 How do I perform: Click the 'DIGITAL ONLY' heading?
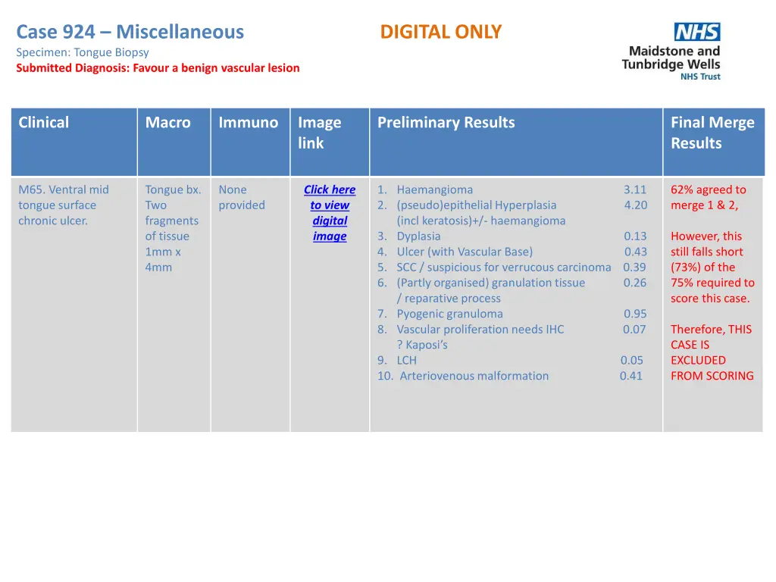441,32
